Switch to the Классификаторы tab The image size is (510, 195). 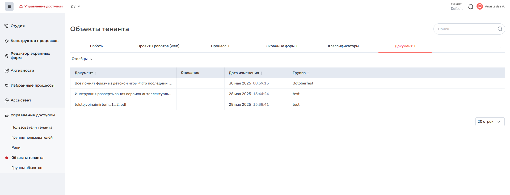[x=343, y=46]
